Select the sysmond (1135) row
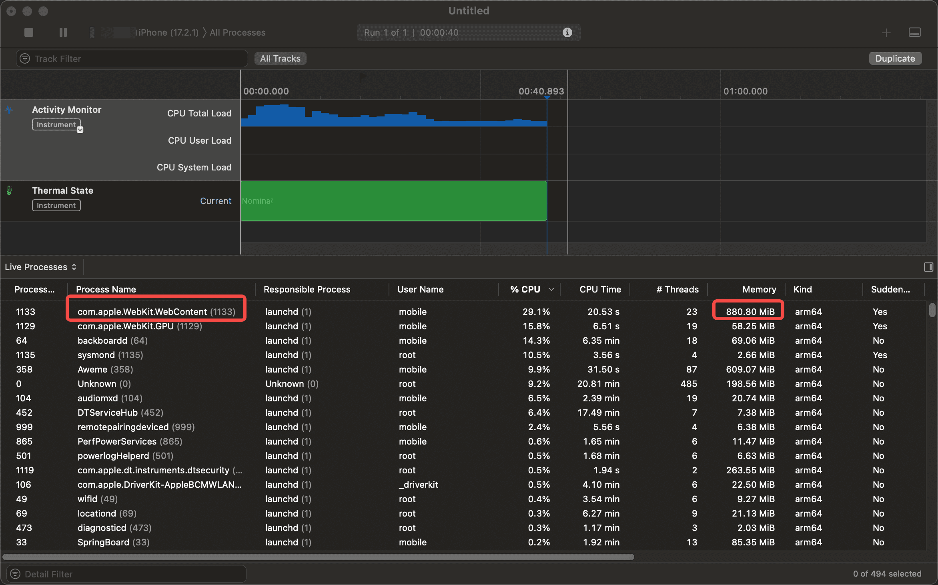Screen dimensions: 938x585 [463, 355]
